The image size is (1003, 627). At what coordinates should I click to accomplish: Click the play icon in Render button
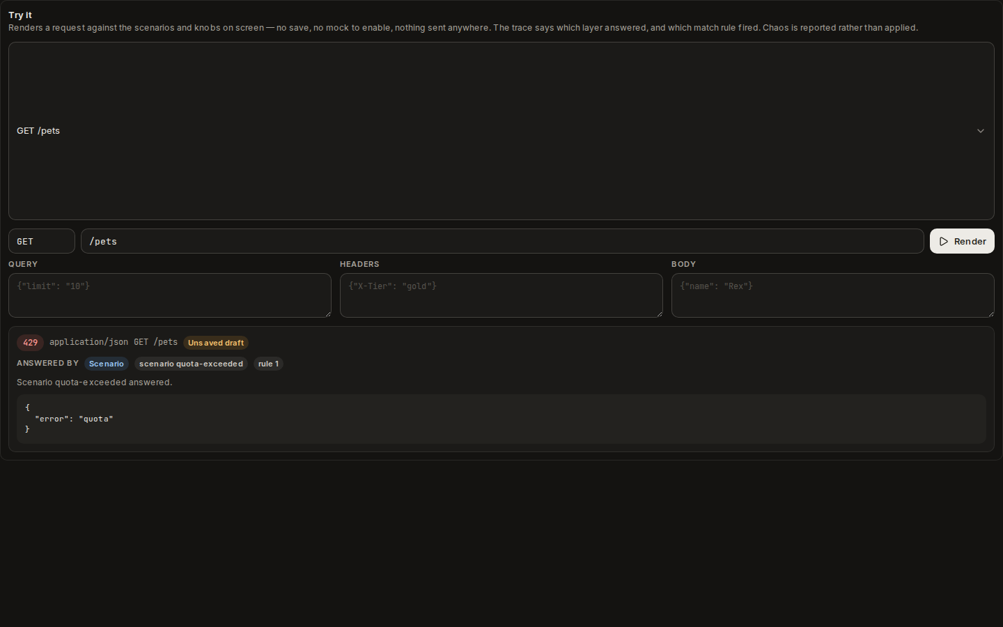point(944,241)
